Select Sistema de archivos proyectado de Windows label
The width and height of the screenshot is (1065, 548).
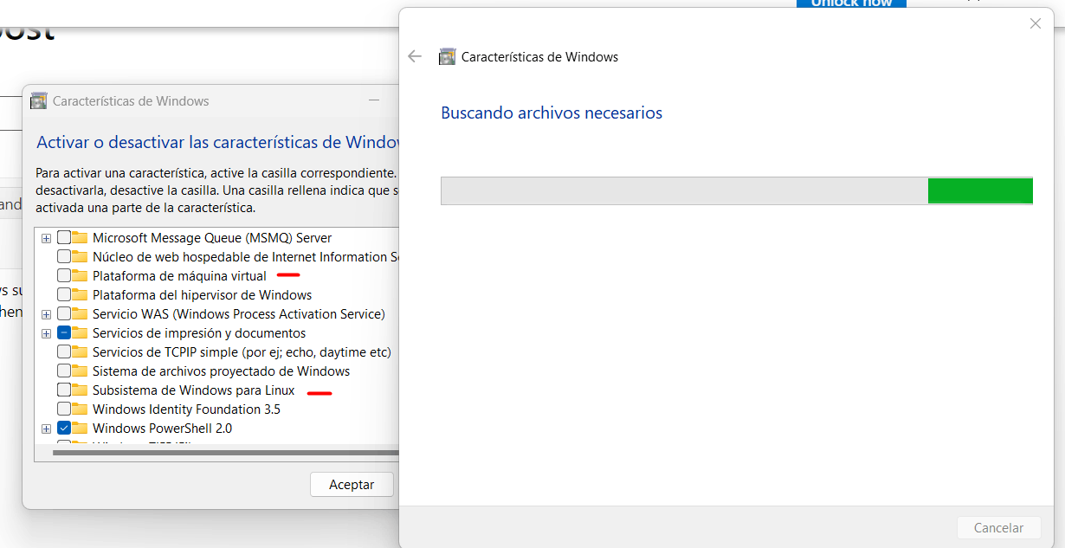(x=221, y=371)
